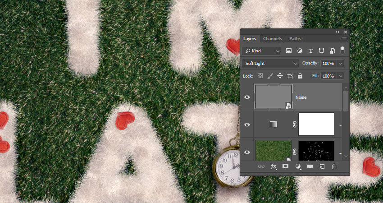The width and height of the screenshot is (383, 203).
Task: Lock layer position
Action: pyautogui.click(x=280, y=76)
